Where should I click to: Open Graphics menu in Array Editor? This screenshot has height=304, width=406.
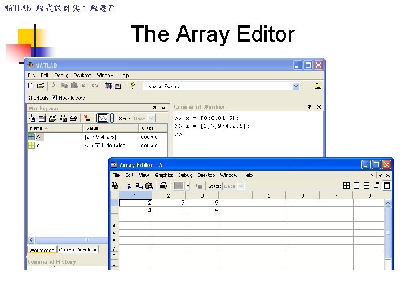[164, 175]
